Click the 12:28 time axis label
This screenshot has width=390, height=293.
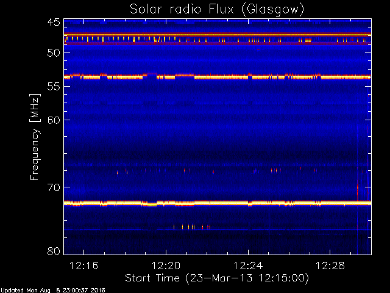pyautogui.click(x=330, y=266)
